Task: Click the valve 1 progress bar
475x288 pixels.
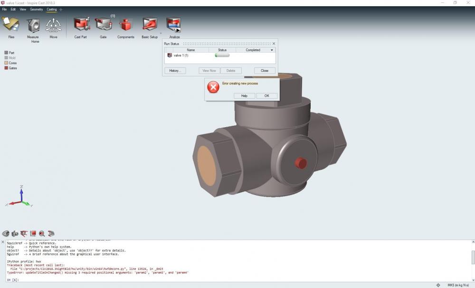Action: [222, 56]
